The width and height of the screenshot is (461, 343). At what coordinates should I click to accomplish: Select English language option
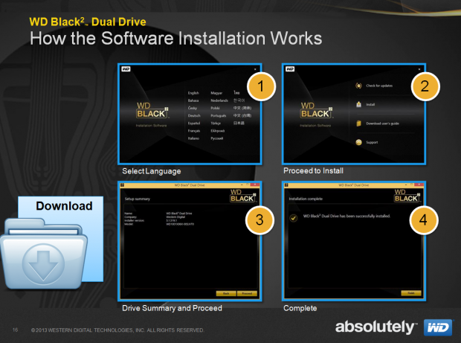click(x=195, y=93)
